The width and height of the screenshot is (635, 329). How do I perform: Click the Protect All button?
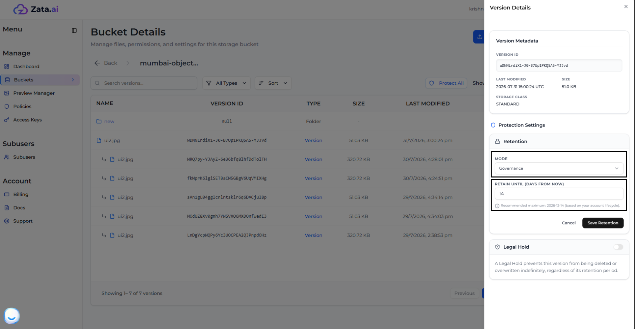[446, 83]
